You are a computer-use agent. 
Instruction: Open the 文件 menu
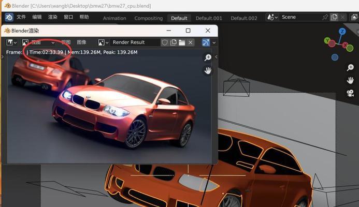point(21,17)
